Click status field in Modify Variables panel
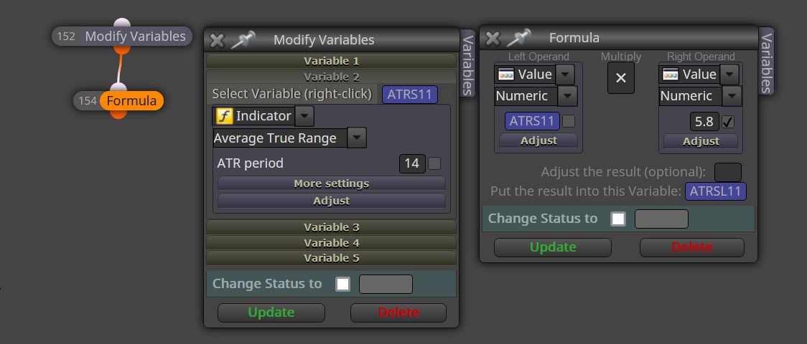Image resolution: width=807 pixels, height=344 pixels. pyautogui.click(x=386, y=284)
